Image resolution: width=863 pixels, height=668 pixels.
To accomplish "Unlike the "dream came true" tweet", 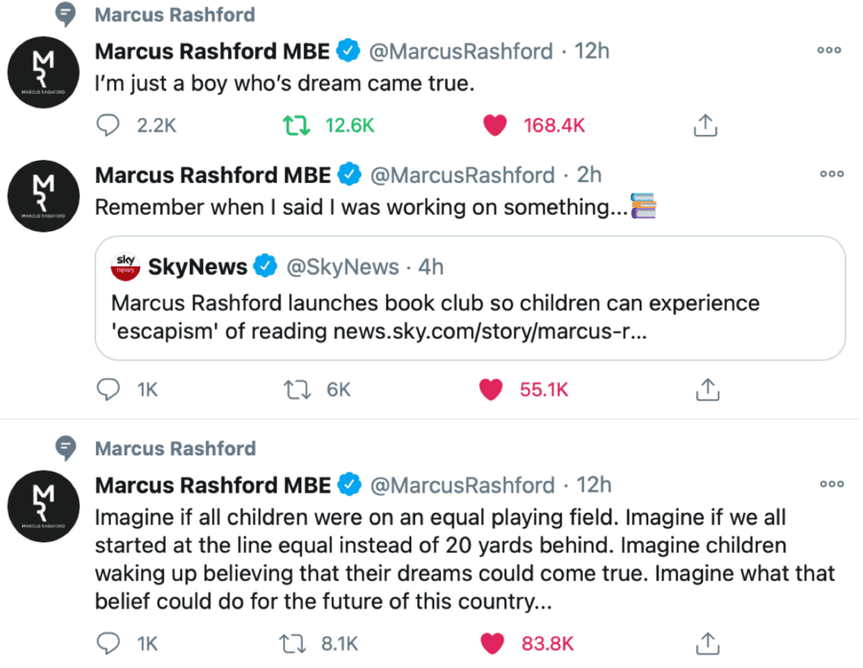I will [x=495, y=126].
